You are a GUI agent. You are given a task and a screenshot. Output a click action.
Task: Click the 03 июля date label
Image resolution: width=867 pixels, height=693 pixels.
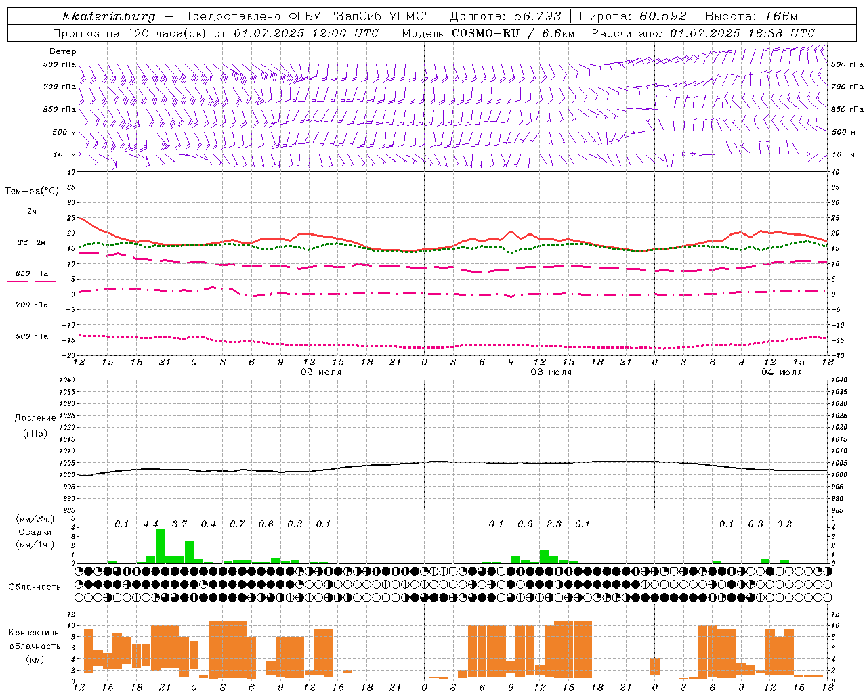point(551,372)
